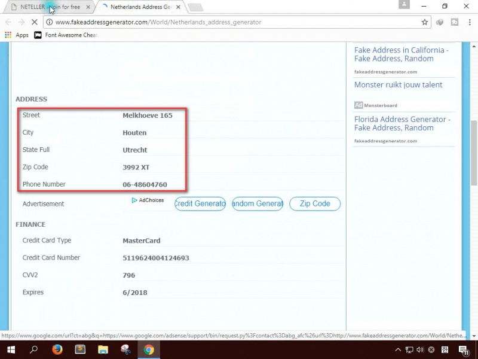This screenshot has width=478, height=359.
Task: Click the fakeaddressgenerator.com label under California link
Action: (x=385, y=72)
